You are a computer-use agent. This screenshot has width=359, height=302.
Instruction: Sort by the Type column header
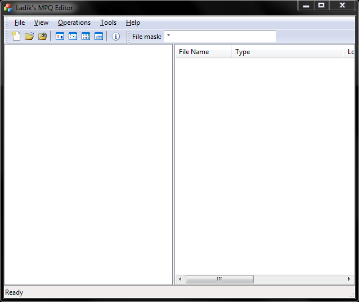coord(288,52)
